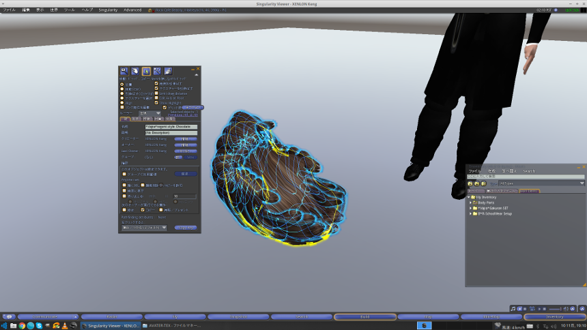Select the Land tool in build panel
The width and height of the screenshot is (587, 330).
tap(168, 71)
